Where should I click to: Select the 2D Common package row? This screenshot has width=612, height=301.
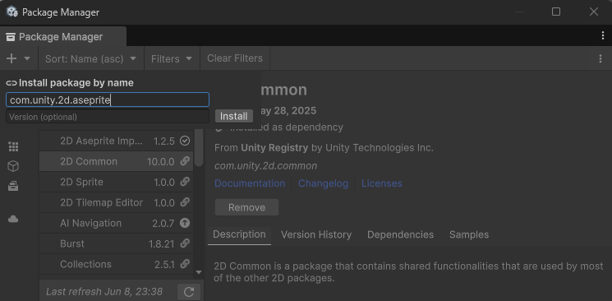(x=116, y=161)
